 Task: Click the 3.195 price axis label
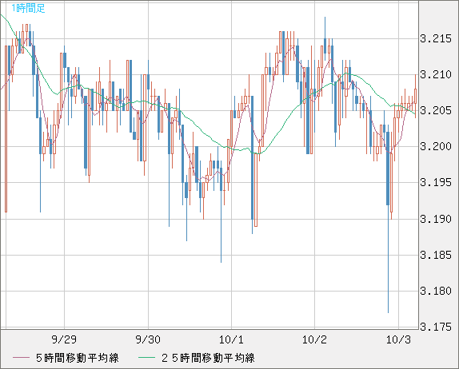[x=436, y=182]
